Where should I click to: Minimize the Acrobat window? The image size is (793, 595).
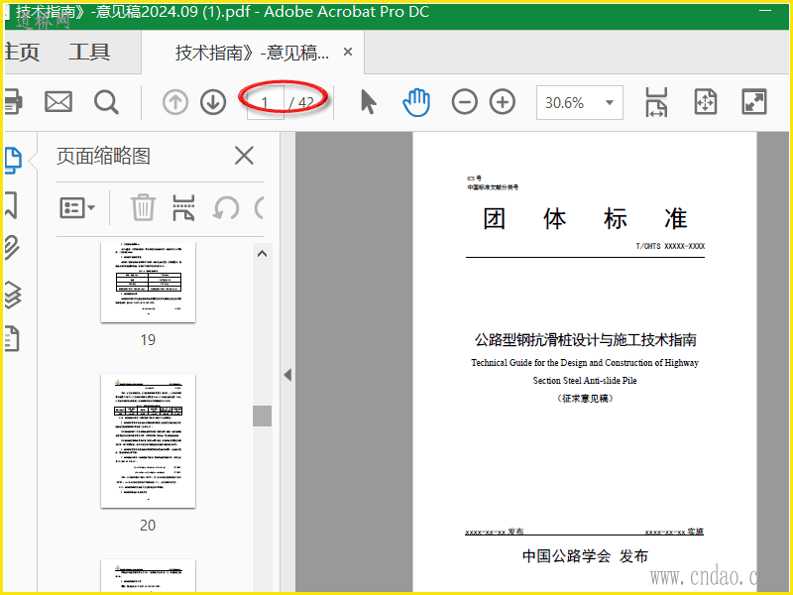[765, 11]
